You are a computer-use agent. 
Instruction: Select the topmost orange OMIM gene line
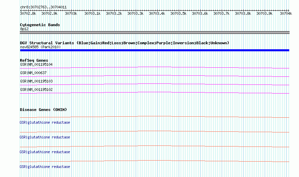click(x=155, y=117)
